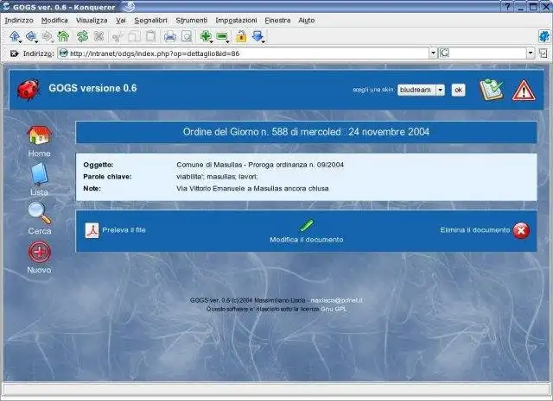
Task: Click the Stop loading icon
Action: pyautogui.click(x=99, y=36)
